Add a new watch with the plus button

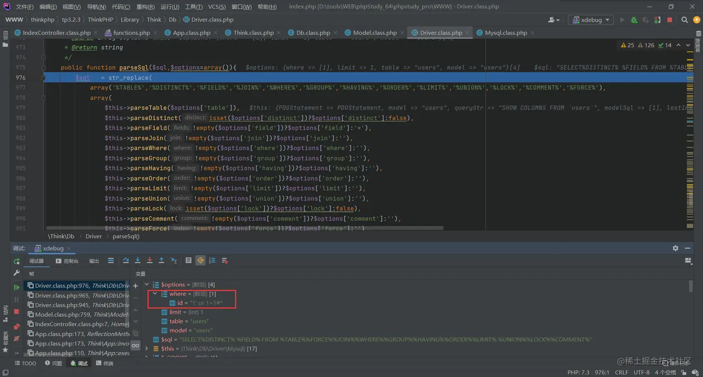(x=135, y=286)
